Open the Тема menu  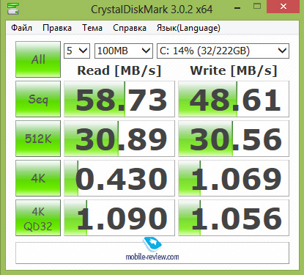pos(92,28)
